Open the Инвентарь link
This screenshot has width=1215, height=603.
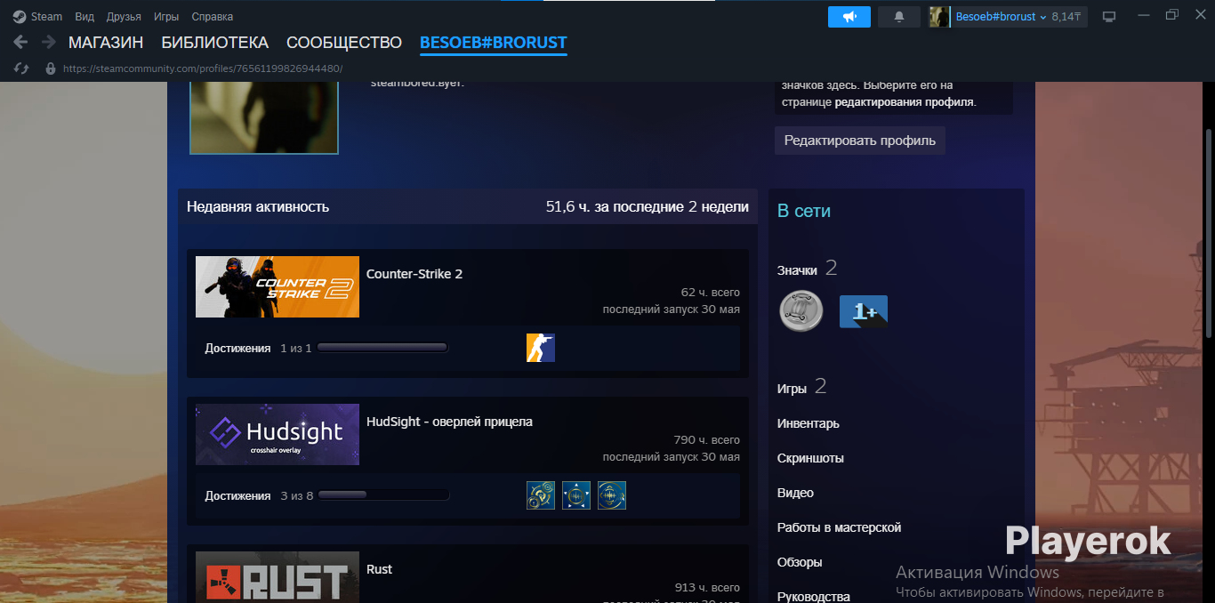click(809, 423)
